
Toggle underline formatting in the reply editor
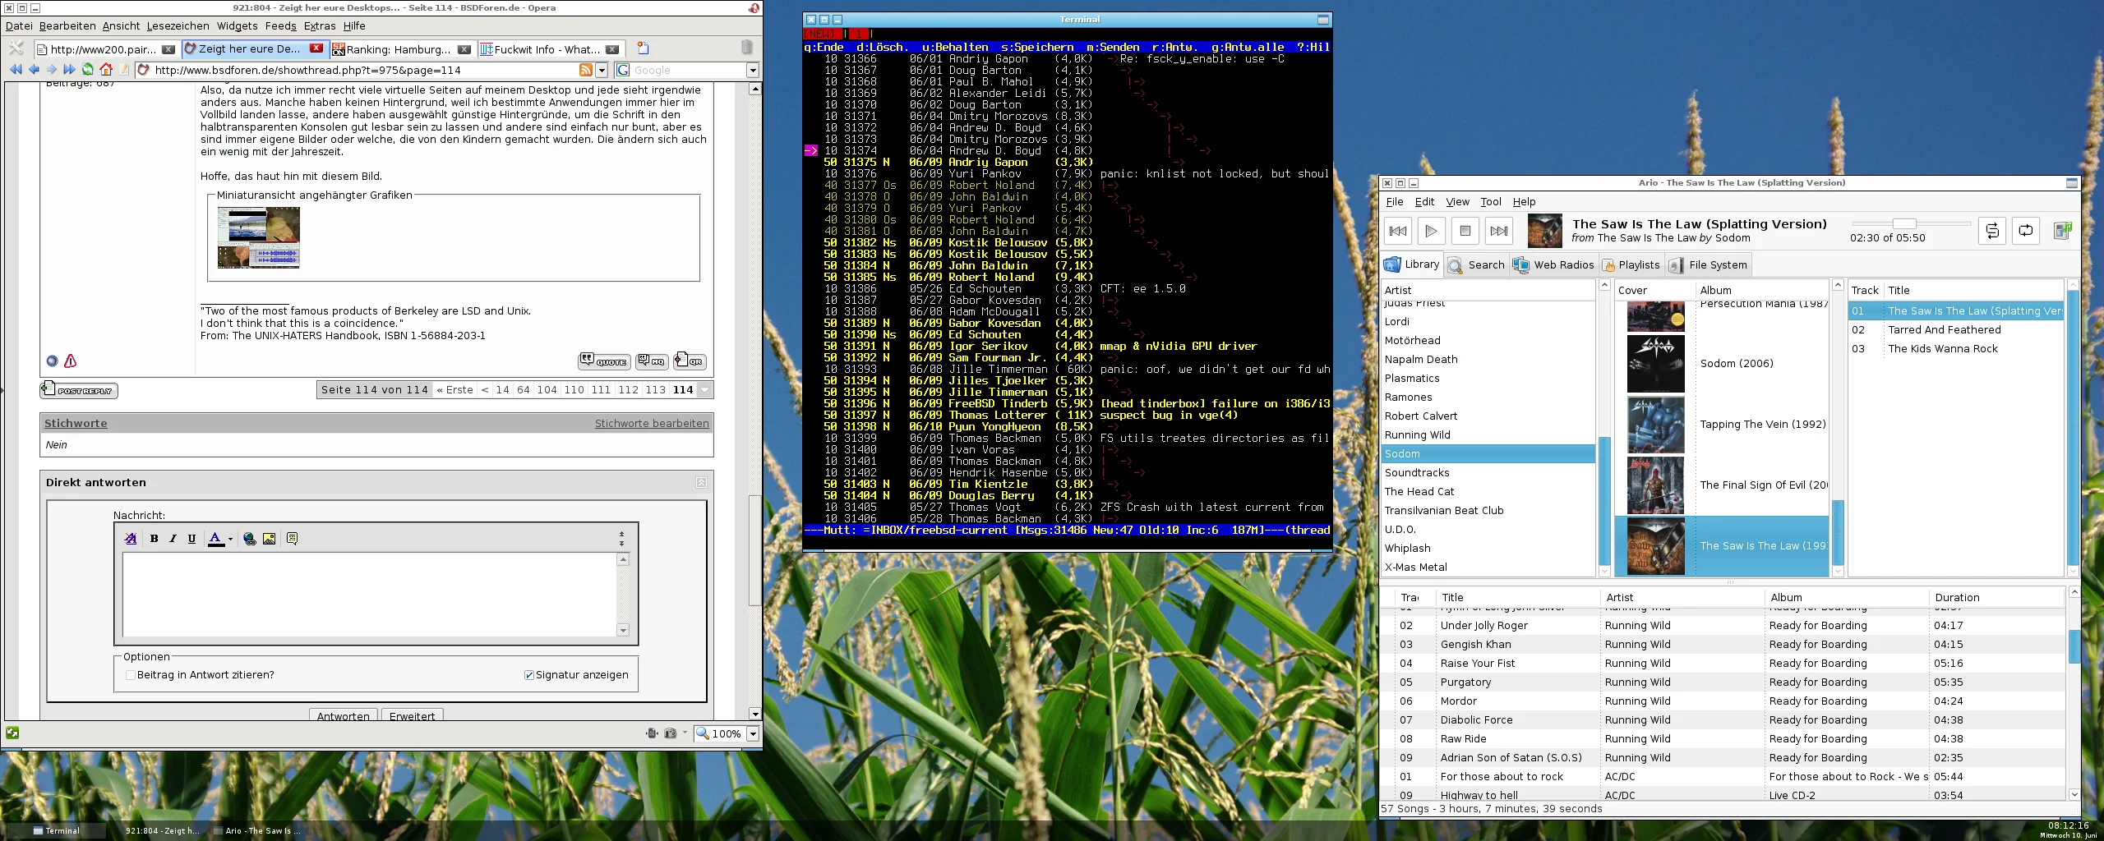(191, 539)
